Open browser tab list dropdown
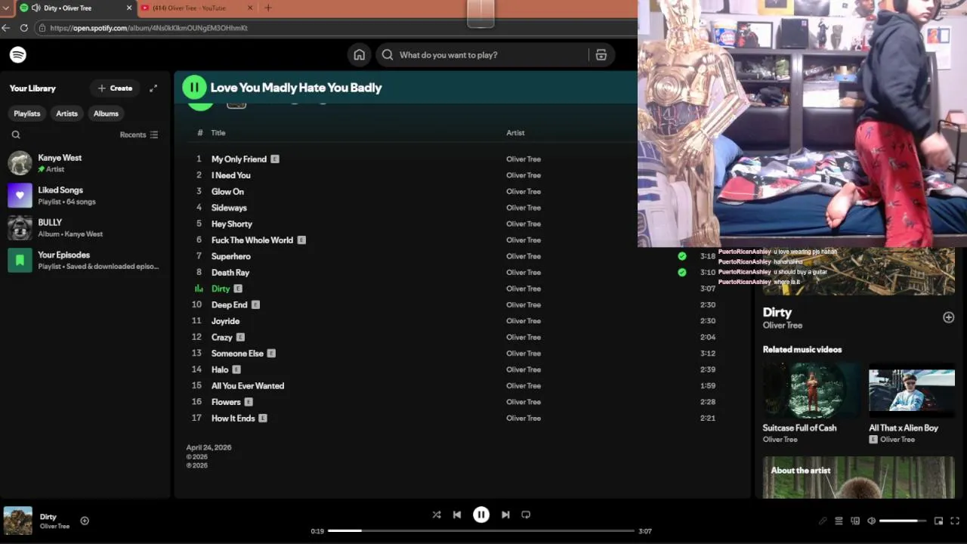Screen dimensions: 967x544 click(6, 8)
